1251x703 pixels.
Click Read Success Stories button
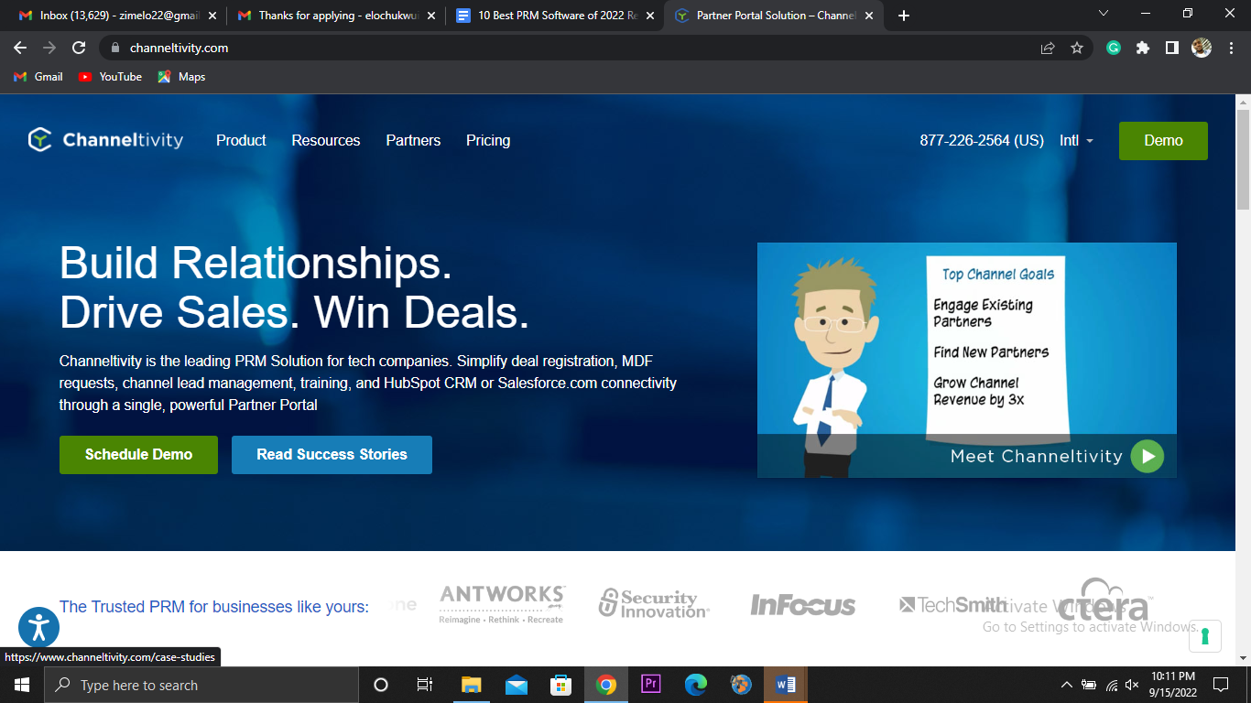[332, 455]
